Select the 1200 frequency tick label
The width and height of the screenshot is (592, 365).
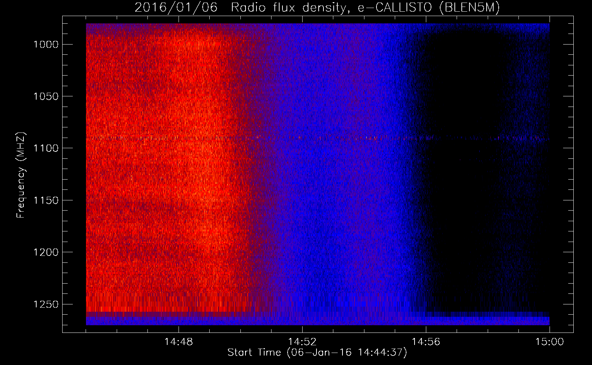pos(46,252)
